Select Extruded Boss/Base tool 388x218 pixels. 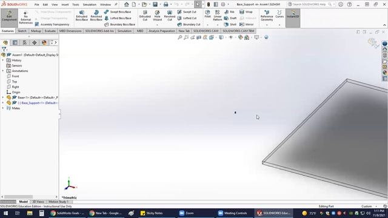[x=81, y=16]
